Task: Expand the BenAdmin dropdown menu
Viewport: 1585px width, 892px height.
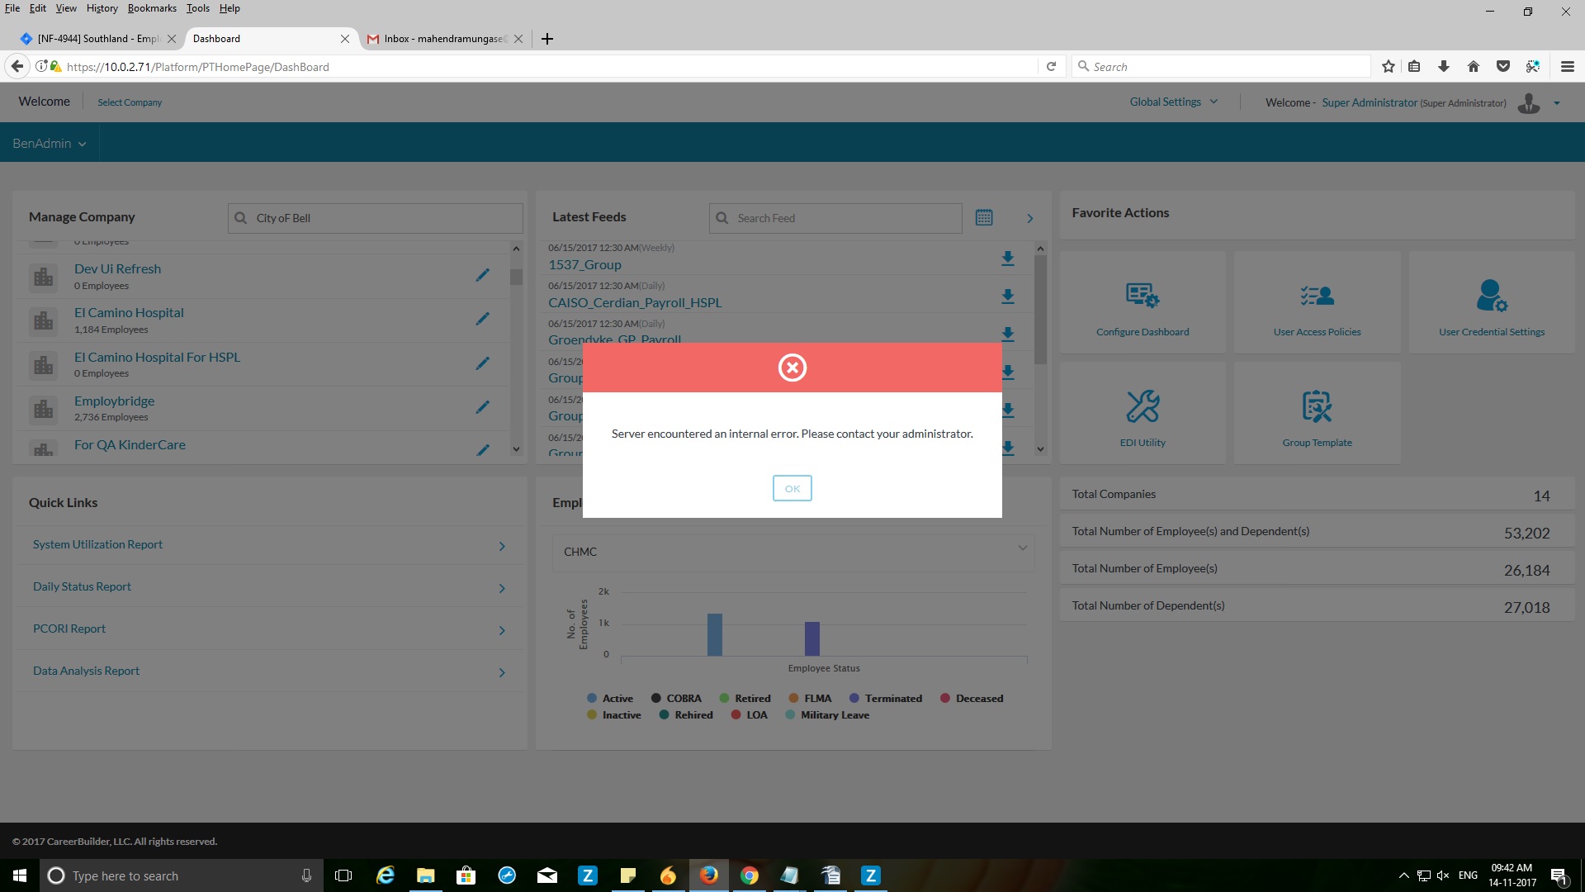Action: pos(50,144)
